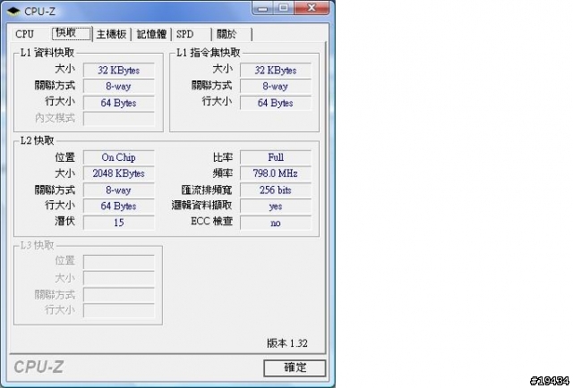Click L2 ratio Full field

(x=276, y=157)
